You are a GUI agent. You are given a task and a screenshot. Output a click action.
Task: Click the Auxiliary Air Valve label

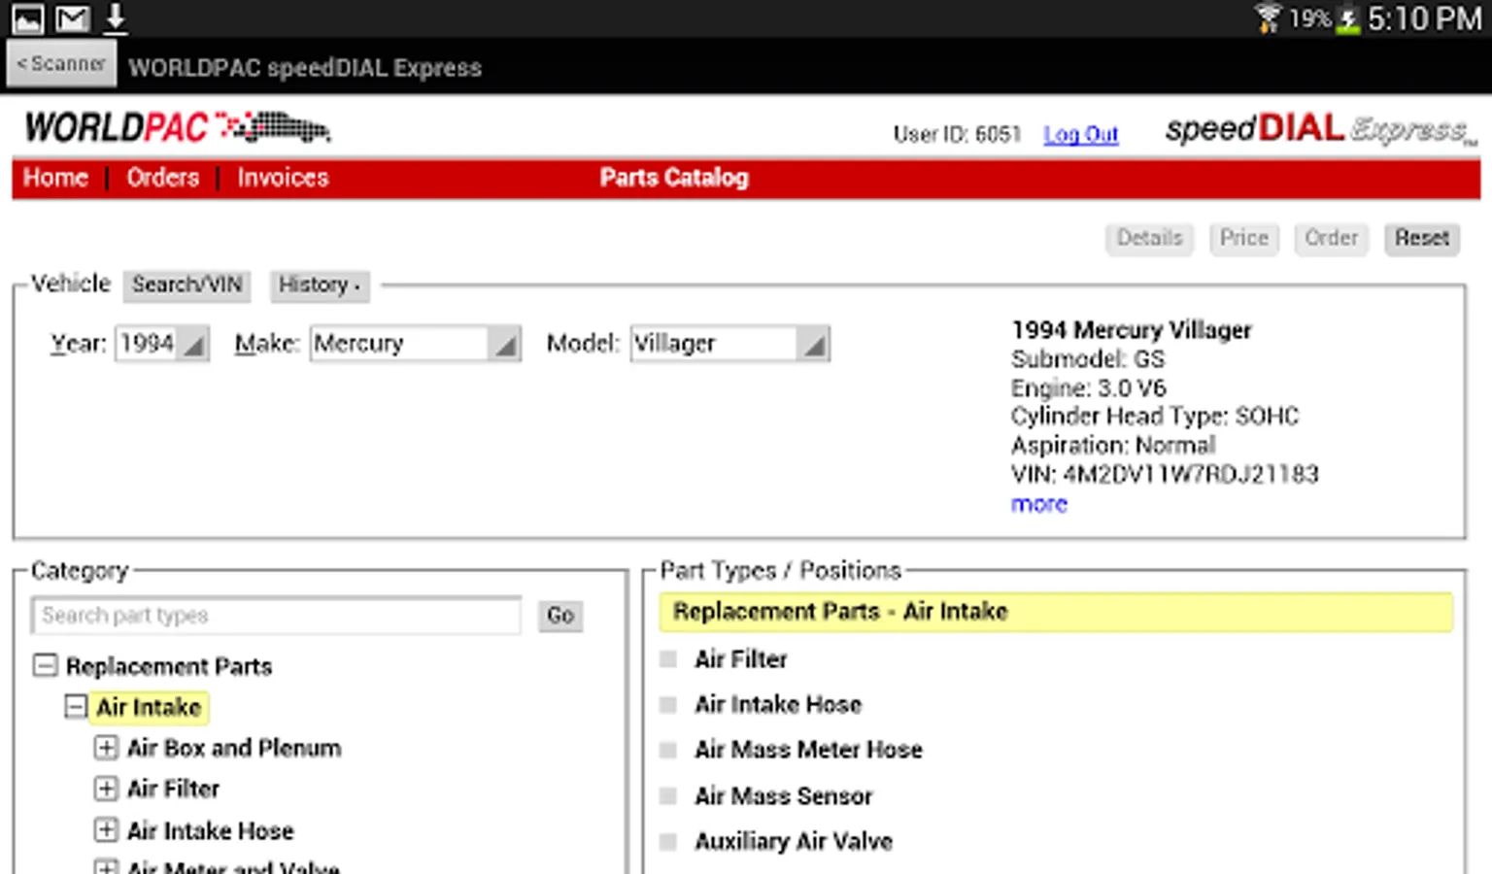(x=793, y=841)
